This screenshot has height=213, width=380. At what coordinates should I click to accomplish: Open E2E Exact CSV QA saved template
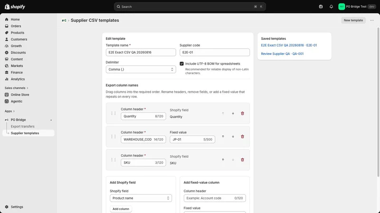[x=289, y=45]
